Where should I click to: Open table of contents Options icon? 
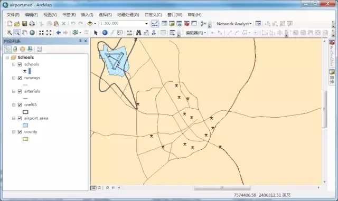(x=39, y=49)
